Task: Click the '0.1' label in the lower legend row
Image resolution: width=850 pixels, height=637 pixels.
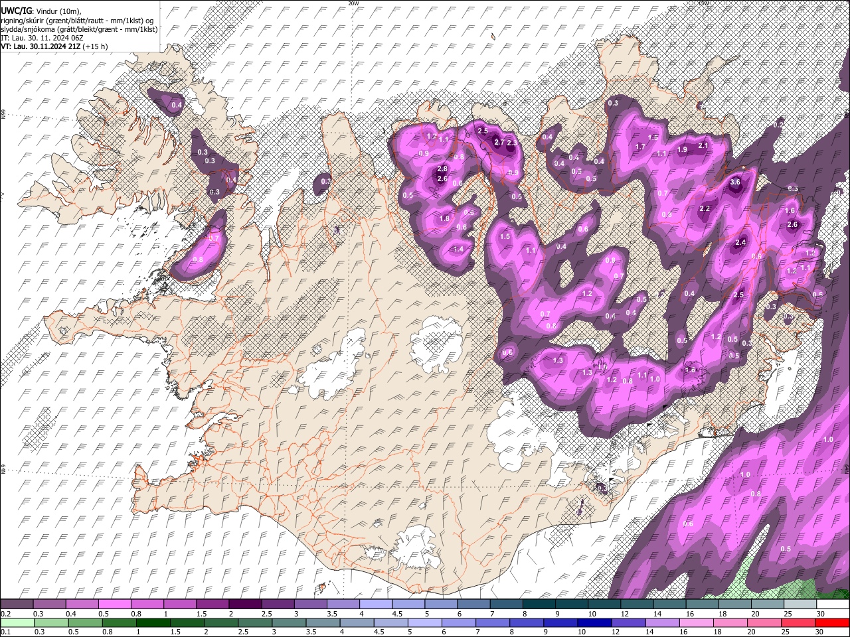Action: 5,631
